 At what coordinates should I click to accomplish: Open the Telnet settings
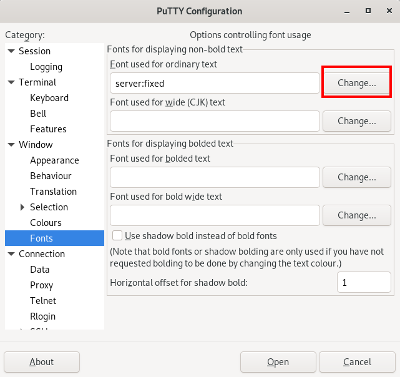pyautogui.click(x=43, y=301)
